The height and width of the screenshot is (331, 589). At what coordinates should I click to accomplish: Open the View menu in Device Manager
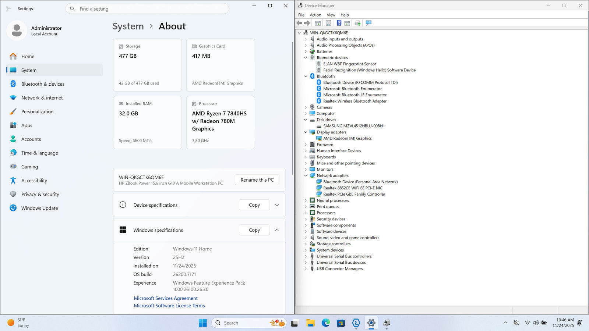tap(331, 15)
